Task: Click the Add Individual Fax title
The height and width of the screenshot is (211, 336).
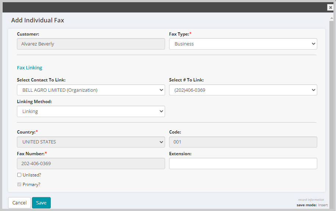Action: [x=37, y=20]
